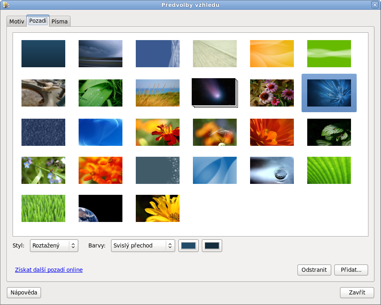Pick the light blue arcs wallpaper
The height and width of the screenshot is (305, 381).
tap(214, 170)
